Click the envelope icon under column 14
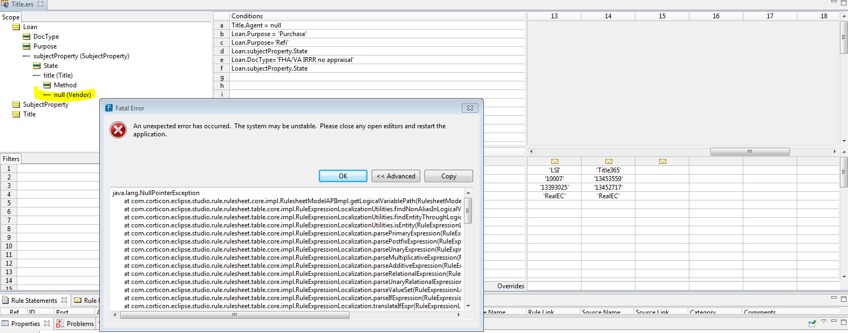 [608, 162]
